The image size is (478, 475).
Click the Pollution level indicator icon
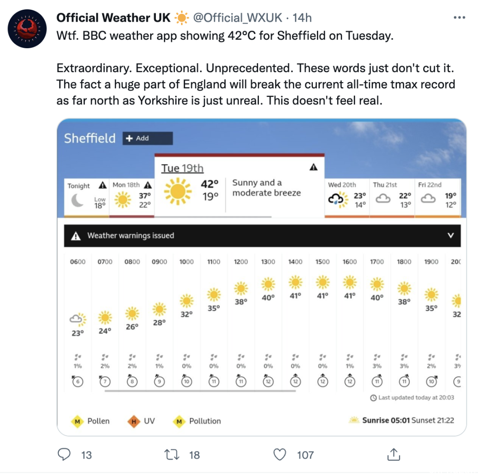pyautogui.click(x=179, y=421)
